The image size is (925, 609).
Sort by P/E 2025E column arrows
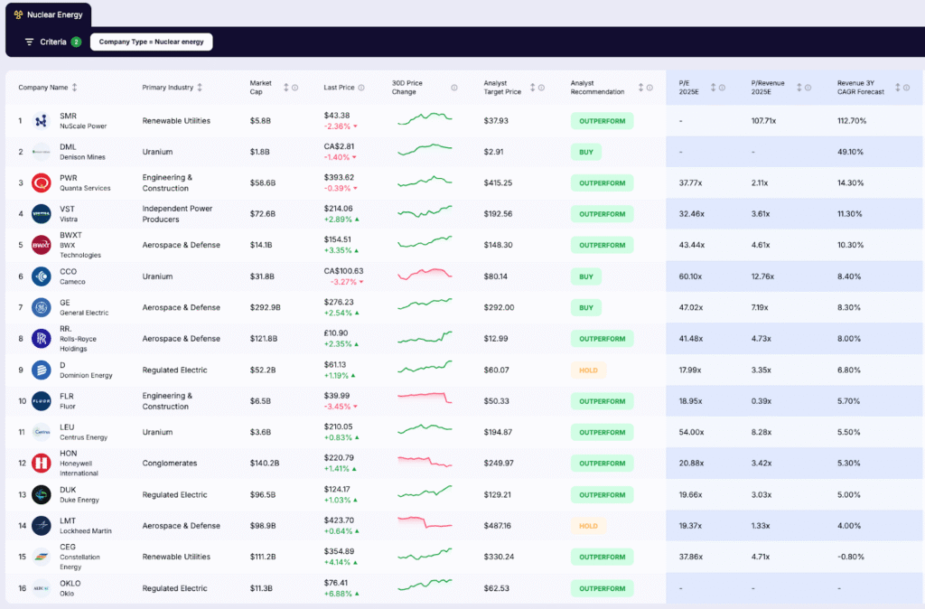pyautogui.click(x=713, y=88)
